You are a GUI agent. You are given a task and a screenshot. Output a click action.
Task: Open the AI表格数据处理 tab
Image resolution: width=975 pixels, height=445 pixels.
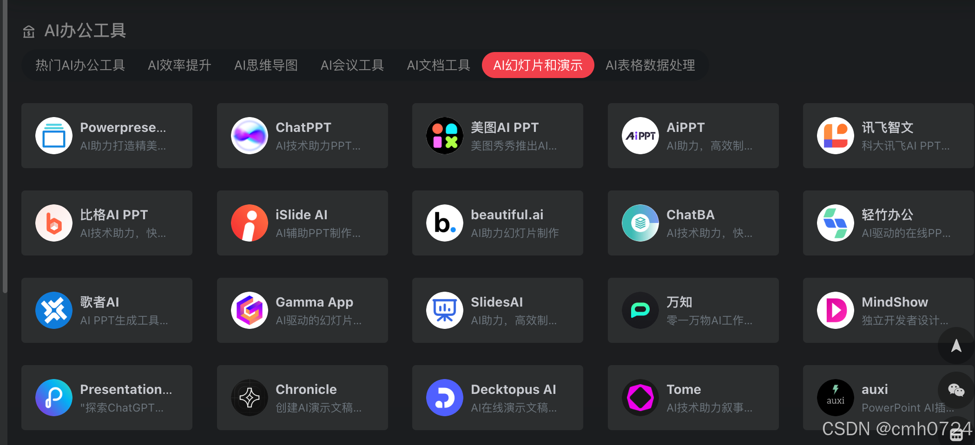pyautogui.click(x=650, y=65)
